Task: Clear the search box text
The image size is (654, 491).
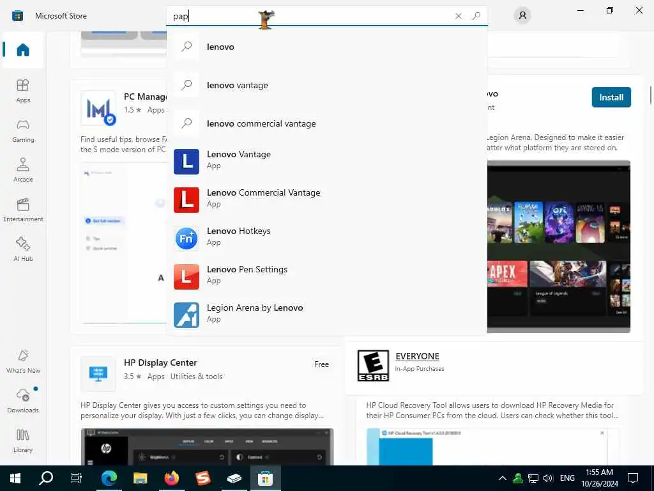Action: click(459, 16)
